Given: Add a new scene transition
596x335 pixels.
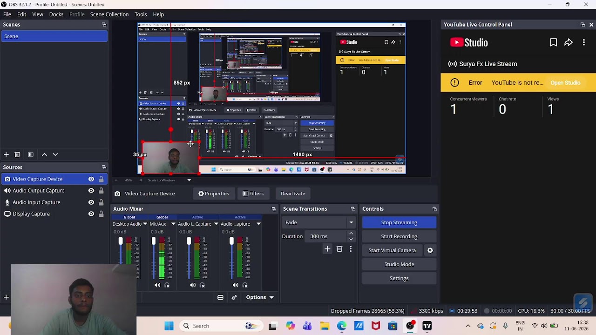Looking at the screenshot, I should point(327,249).
